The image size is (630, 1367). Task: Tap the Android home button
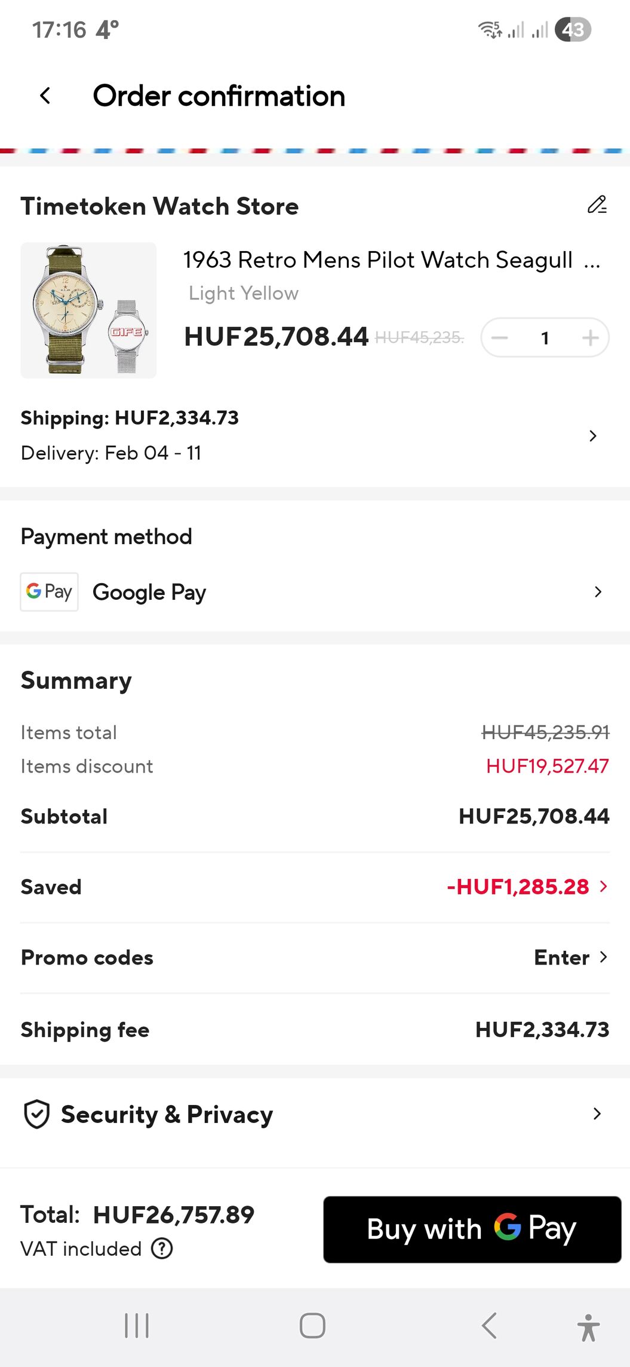312,1326
